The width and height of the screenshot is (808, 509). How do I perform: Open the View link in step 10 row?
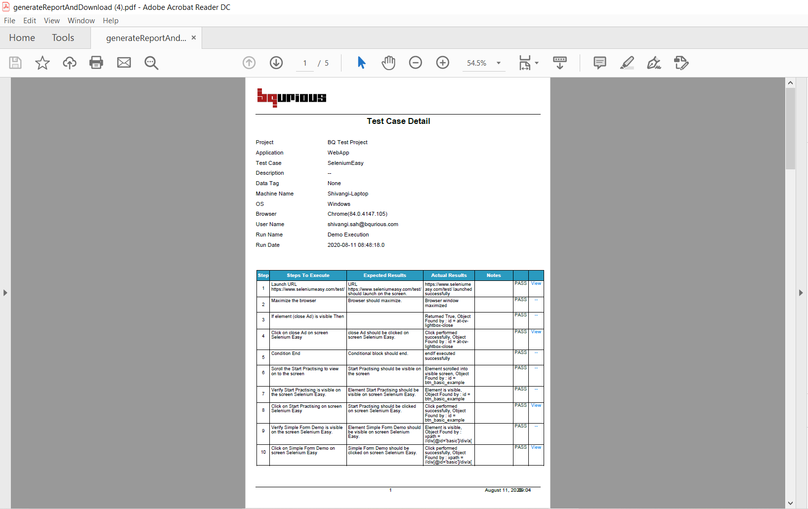coord(536,447)
